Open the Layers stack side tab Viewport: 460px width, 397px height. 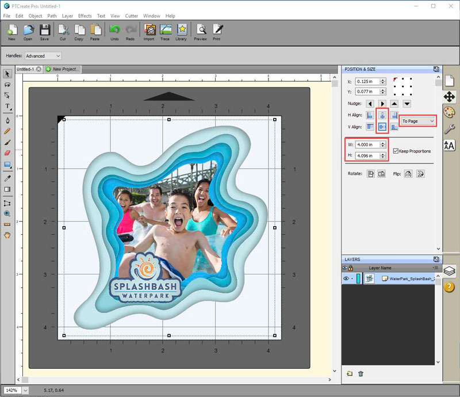[x=449, y=271]
